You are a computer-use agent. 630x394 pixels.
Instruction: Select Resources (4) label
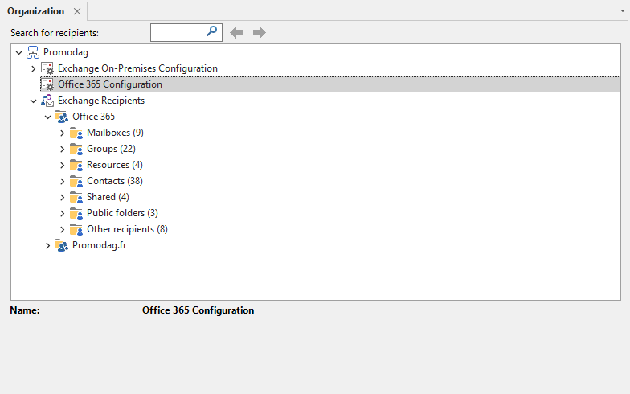click(115, 165)
